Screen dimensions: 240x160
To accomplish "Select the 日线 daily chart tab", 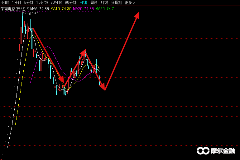I will tap(83, 2).
